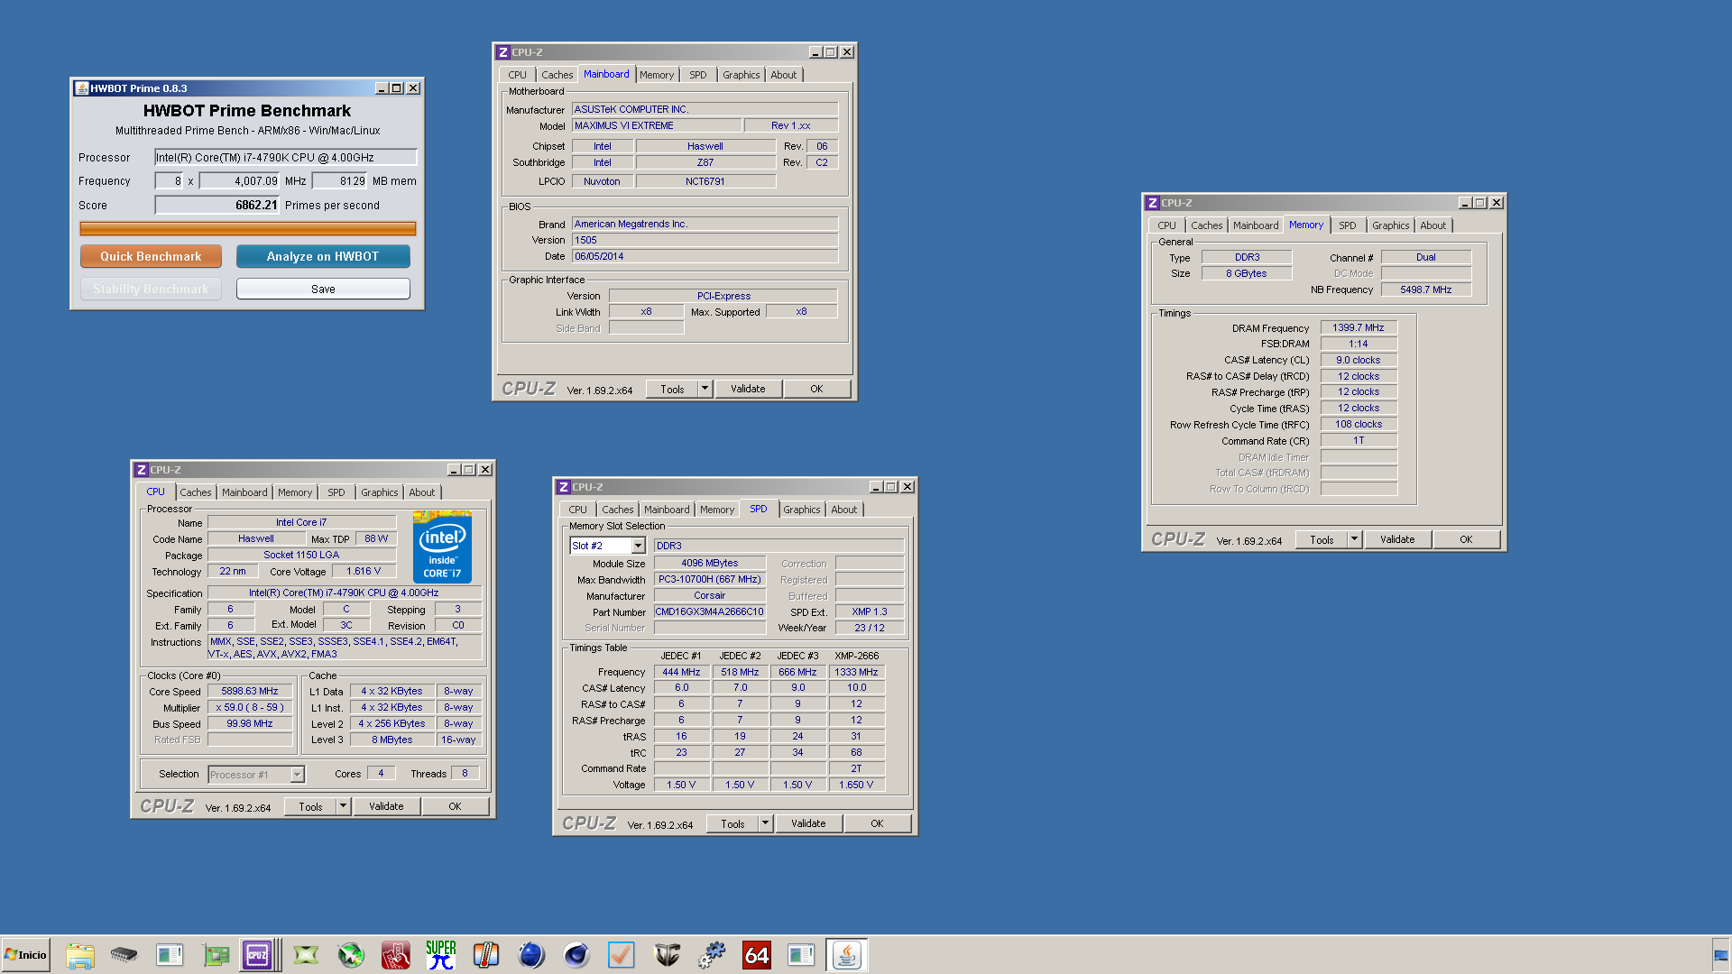Screen dimensions: 1732x974
Task: Open Mainboard tab in SPD CPU-Z window
Action: pyautogui.click(x=667, y=510)
